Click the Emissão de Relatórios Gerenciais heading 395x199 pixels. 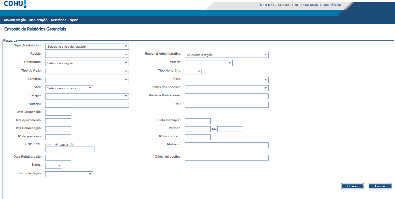tap(35, 29)
